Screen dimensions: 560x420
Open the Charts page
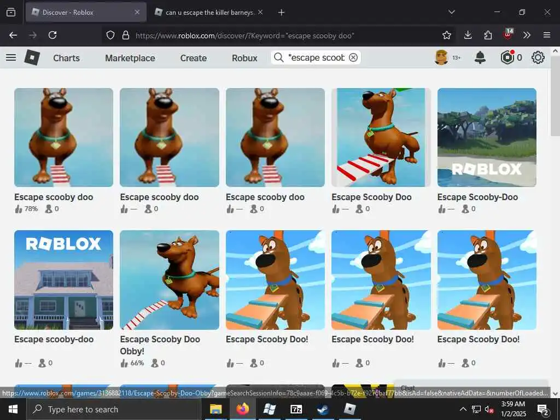point(66,58)
